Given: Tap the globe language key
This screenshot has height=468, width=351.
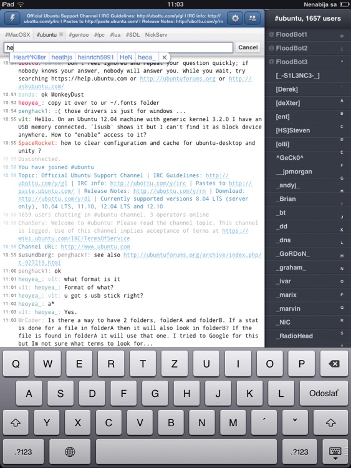Looking at the screenshot, I should pyautogui.click(x=70, y=452).
